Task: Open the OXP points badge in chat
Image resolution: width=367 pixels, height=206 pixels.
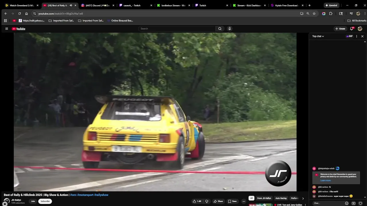Action: (x=350, y=36)
